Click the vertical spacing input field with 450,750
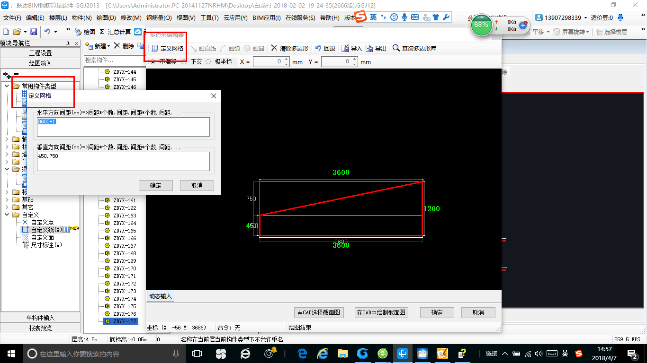This screenshot has height=363, width=647. point(124,161)
